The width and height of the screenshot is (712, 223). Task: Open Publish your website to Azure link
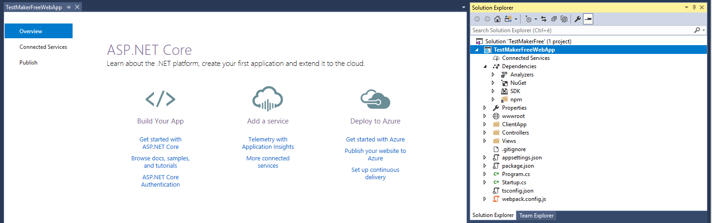375,154
